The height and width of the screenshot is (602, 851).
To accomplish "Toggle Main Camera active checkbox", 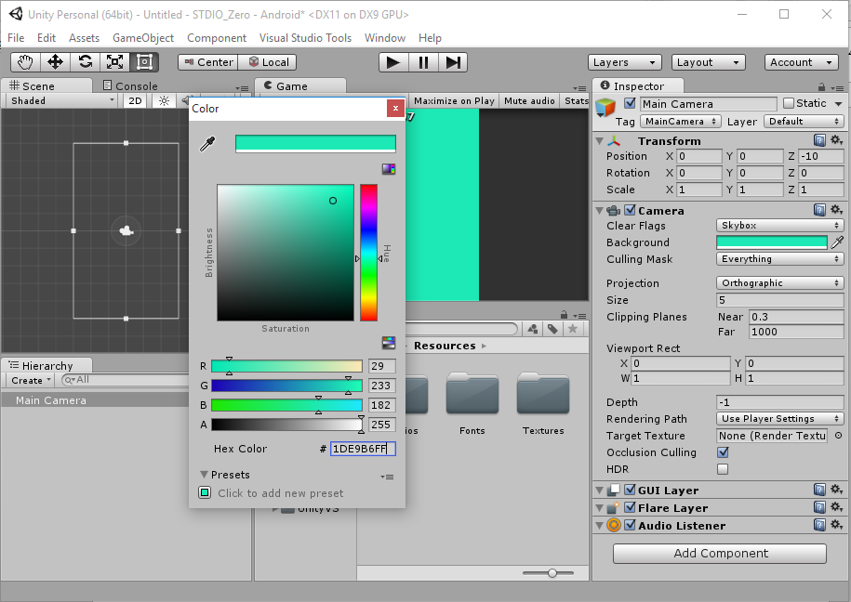I will click(x=630, y=103).
